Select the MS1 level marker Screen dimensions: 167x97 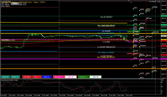coord(146,74)
